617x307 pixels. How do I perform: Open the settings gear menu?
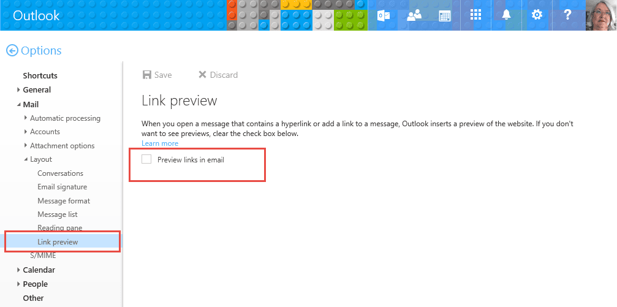pos(537,15)
